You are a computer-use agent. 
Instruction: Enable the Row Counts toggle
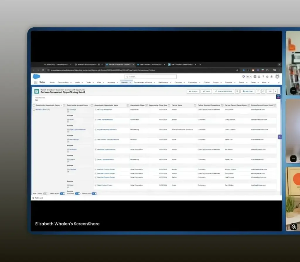pos(45,194)
